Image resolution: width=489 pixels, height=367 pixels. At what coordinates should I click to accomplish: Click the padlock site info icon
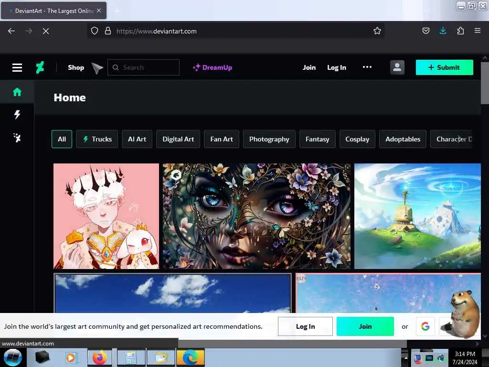(x=108, y=31)
